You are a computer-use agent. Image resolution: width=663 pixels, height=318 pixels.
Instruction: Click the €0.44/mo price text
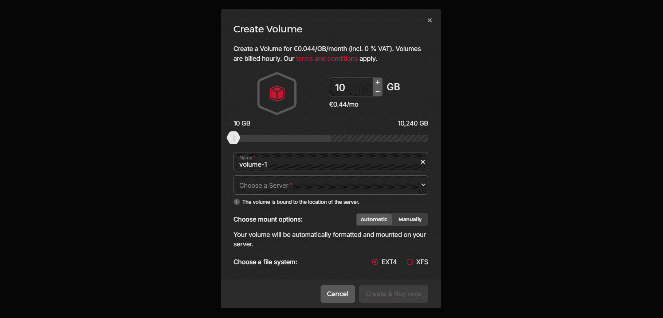click(344, 104)
